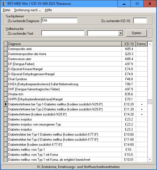Click the ICD-10 column header
The image size is (157, 170).
(129, 44)
